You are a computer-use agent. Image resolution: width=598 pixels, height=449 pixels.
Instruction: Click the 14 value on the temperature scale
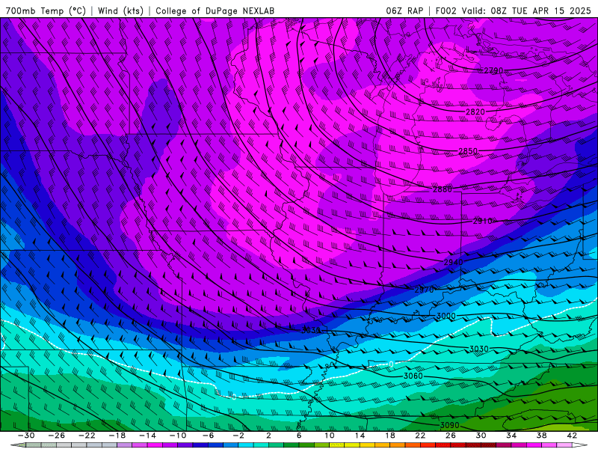click(360, 436)
